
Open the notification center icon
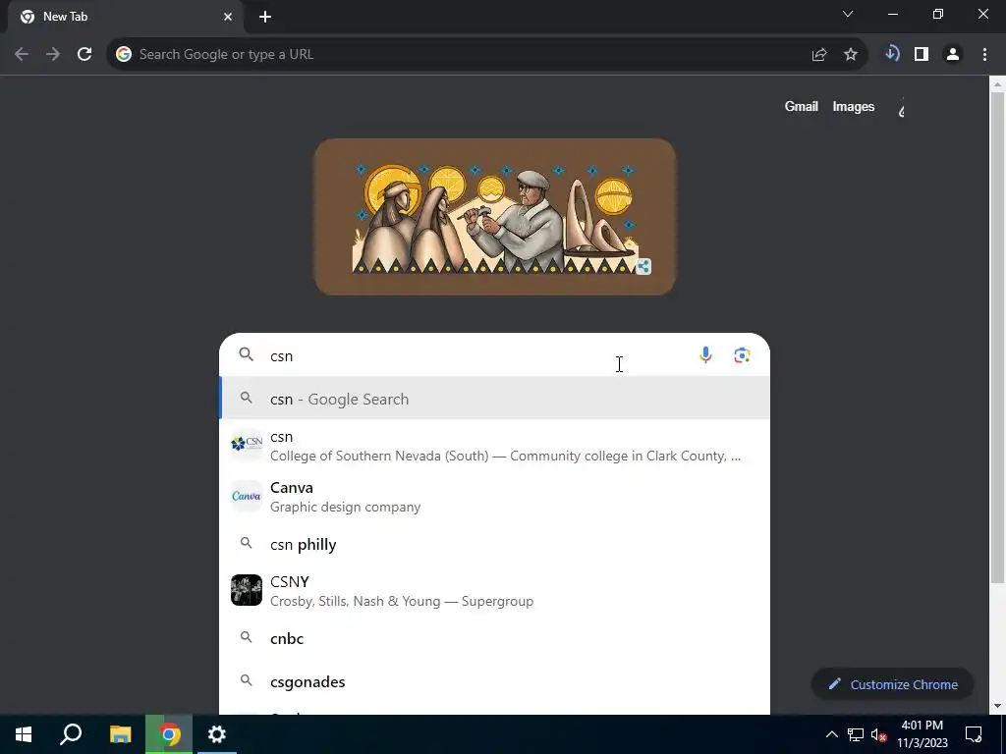974,734
